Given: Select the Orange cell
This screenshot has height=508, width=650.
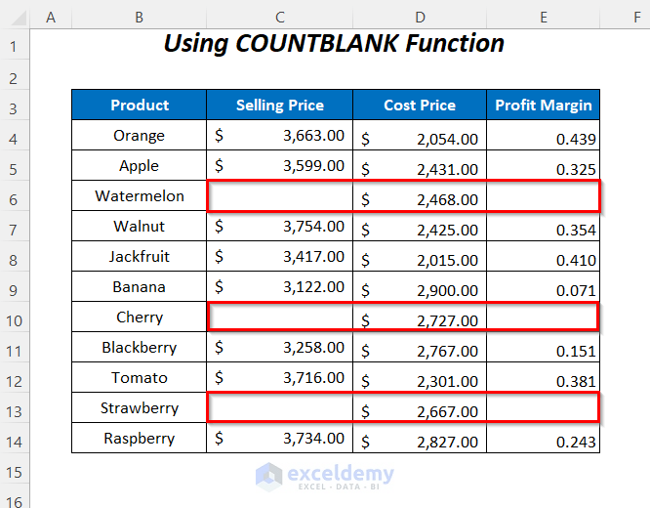Looking at the screenshot, I should click(x=140, y=135).
